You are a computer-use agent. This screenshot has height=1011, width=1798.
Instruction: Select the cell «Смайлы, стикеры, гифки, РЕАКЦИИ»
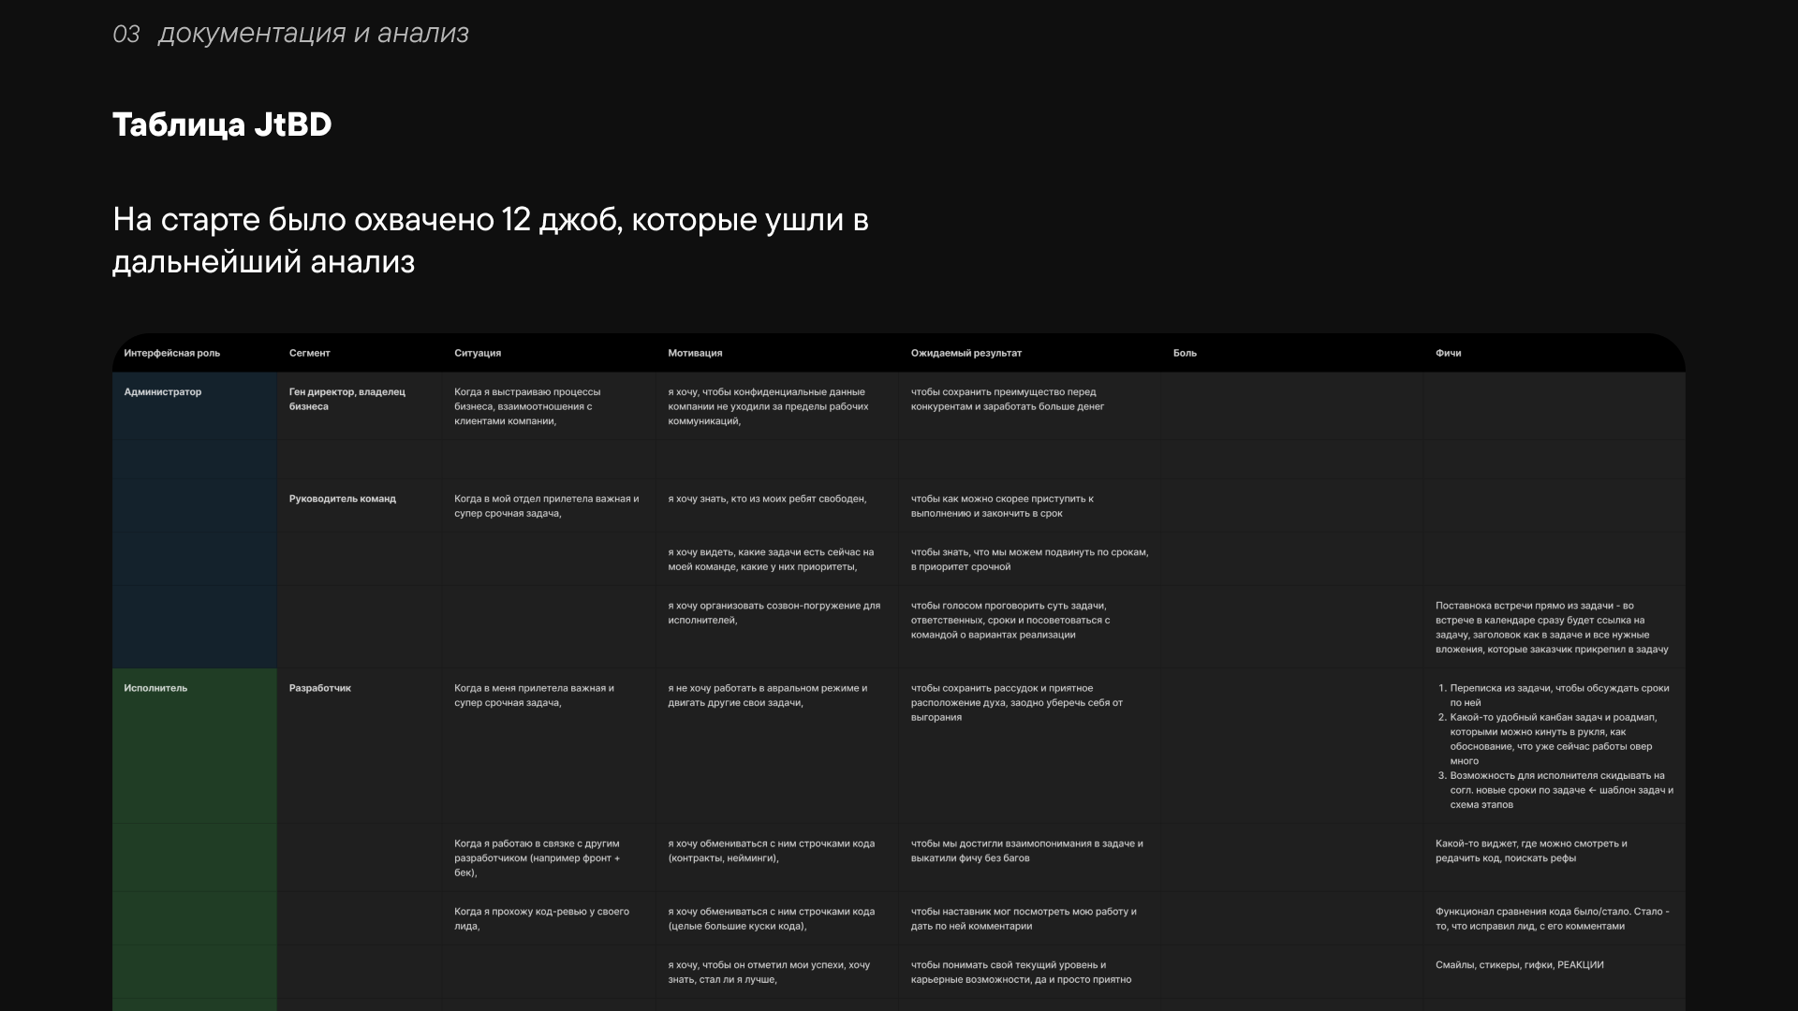click(x=1521, y=962)
